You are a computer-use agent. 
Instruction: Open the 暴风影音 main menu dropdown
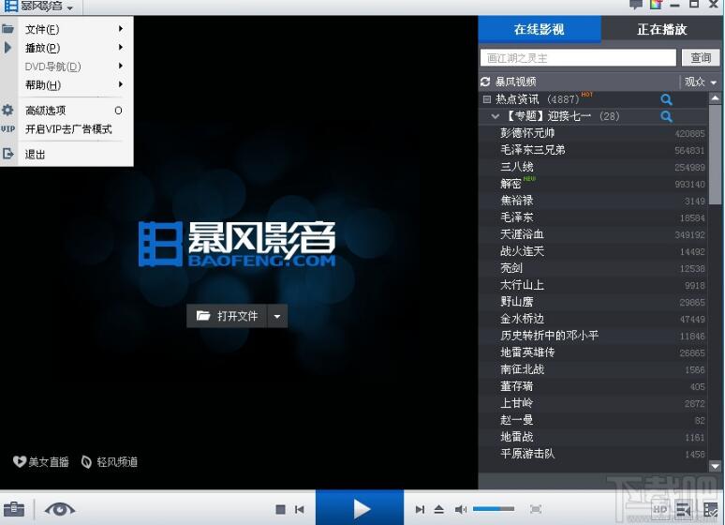(x=38, y=7)
